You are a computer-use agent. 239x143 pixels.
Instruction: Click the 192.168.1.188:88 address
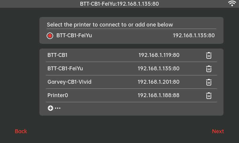tap(158, 95)
